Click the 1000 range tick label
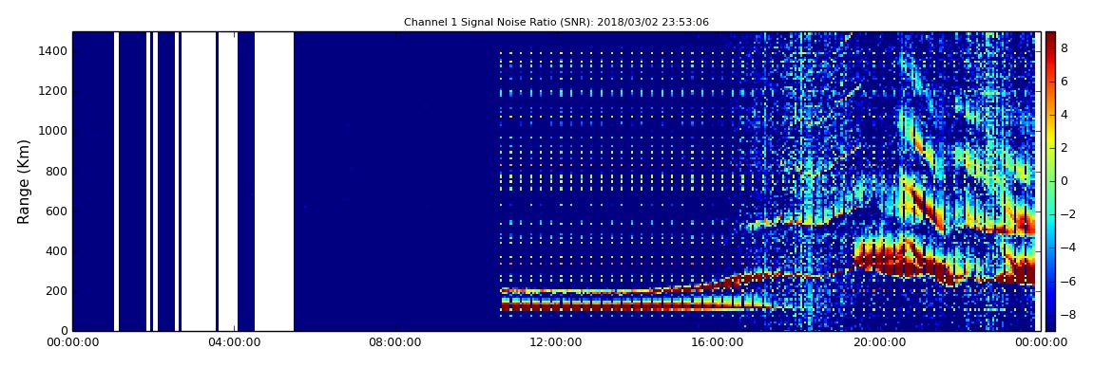The image size is (1093, 386). [x=53, y=131]
